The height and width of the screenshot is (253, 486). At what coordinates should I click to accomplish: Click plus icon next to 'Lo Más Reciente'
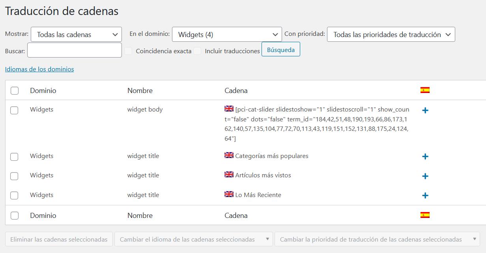pos(425,195)
